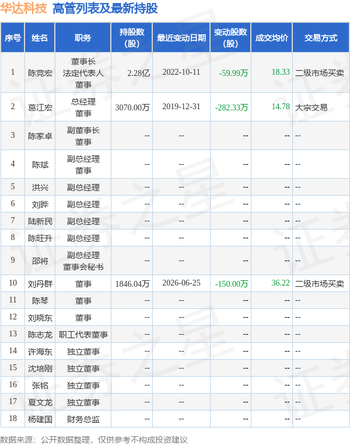Select the 交易方式 column header
This screenshot has height=445, width=350.
click(321, 38)
